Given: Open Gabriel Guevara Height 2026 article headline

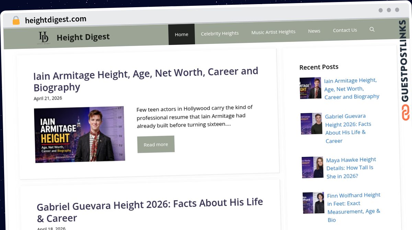Looking at the screenshot, I should coord(150,210).
